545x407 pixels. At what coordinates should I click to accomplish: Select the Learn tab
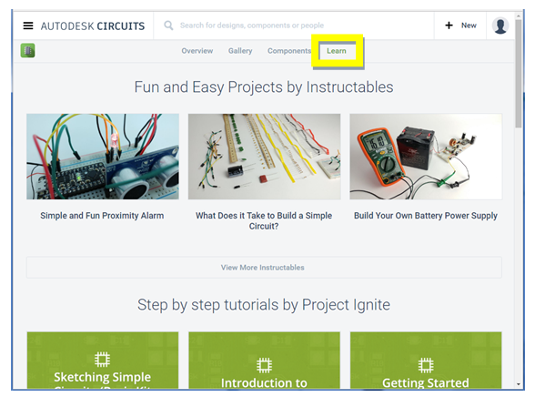(x=337, y=51)
